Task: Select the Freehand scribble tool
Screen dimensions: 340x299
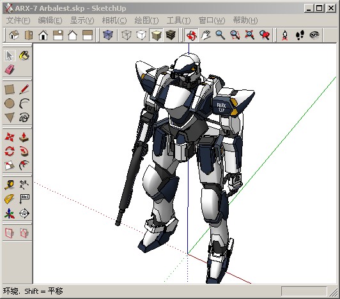Action: (24, 118)
